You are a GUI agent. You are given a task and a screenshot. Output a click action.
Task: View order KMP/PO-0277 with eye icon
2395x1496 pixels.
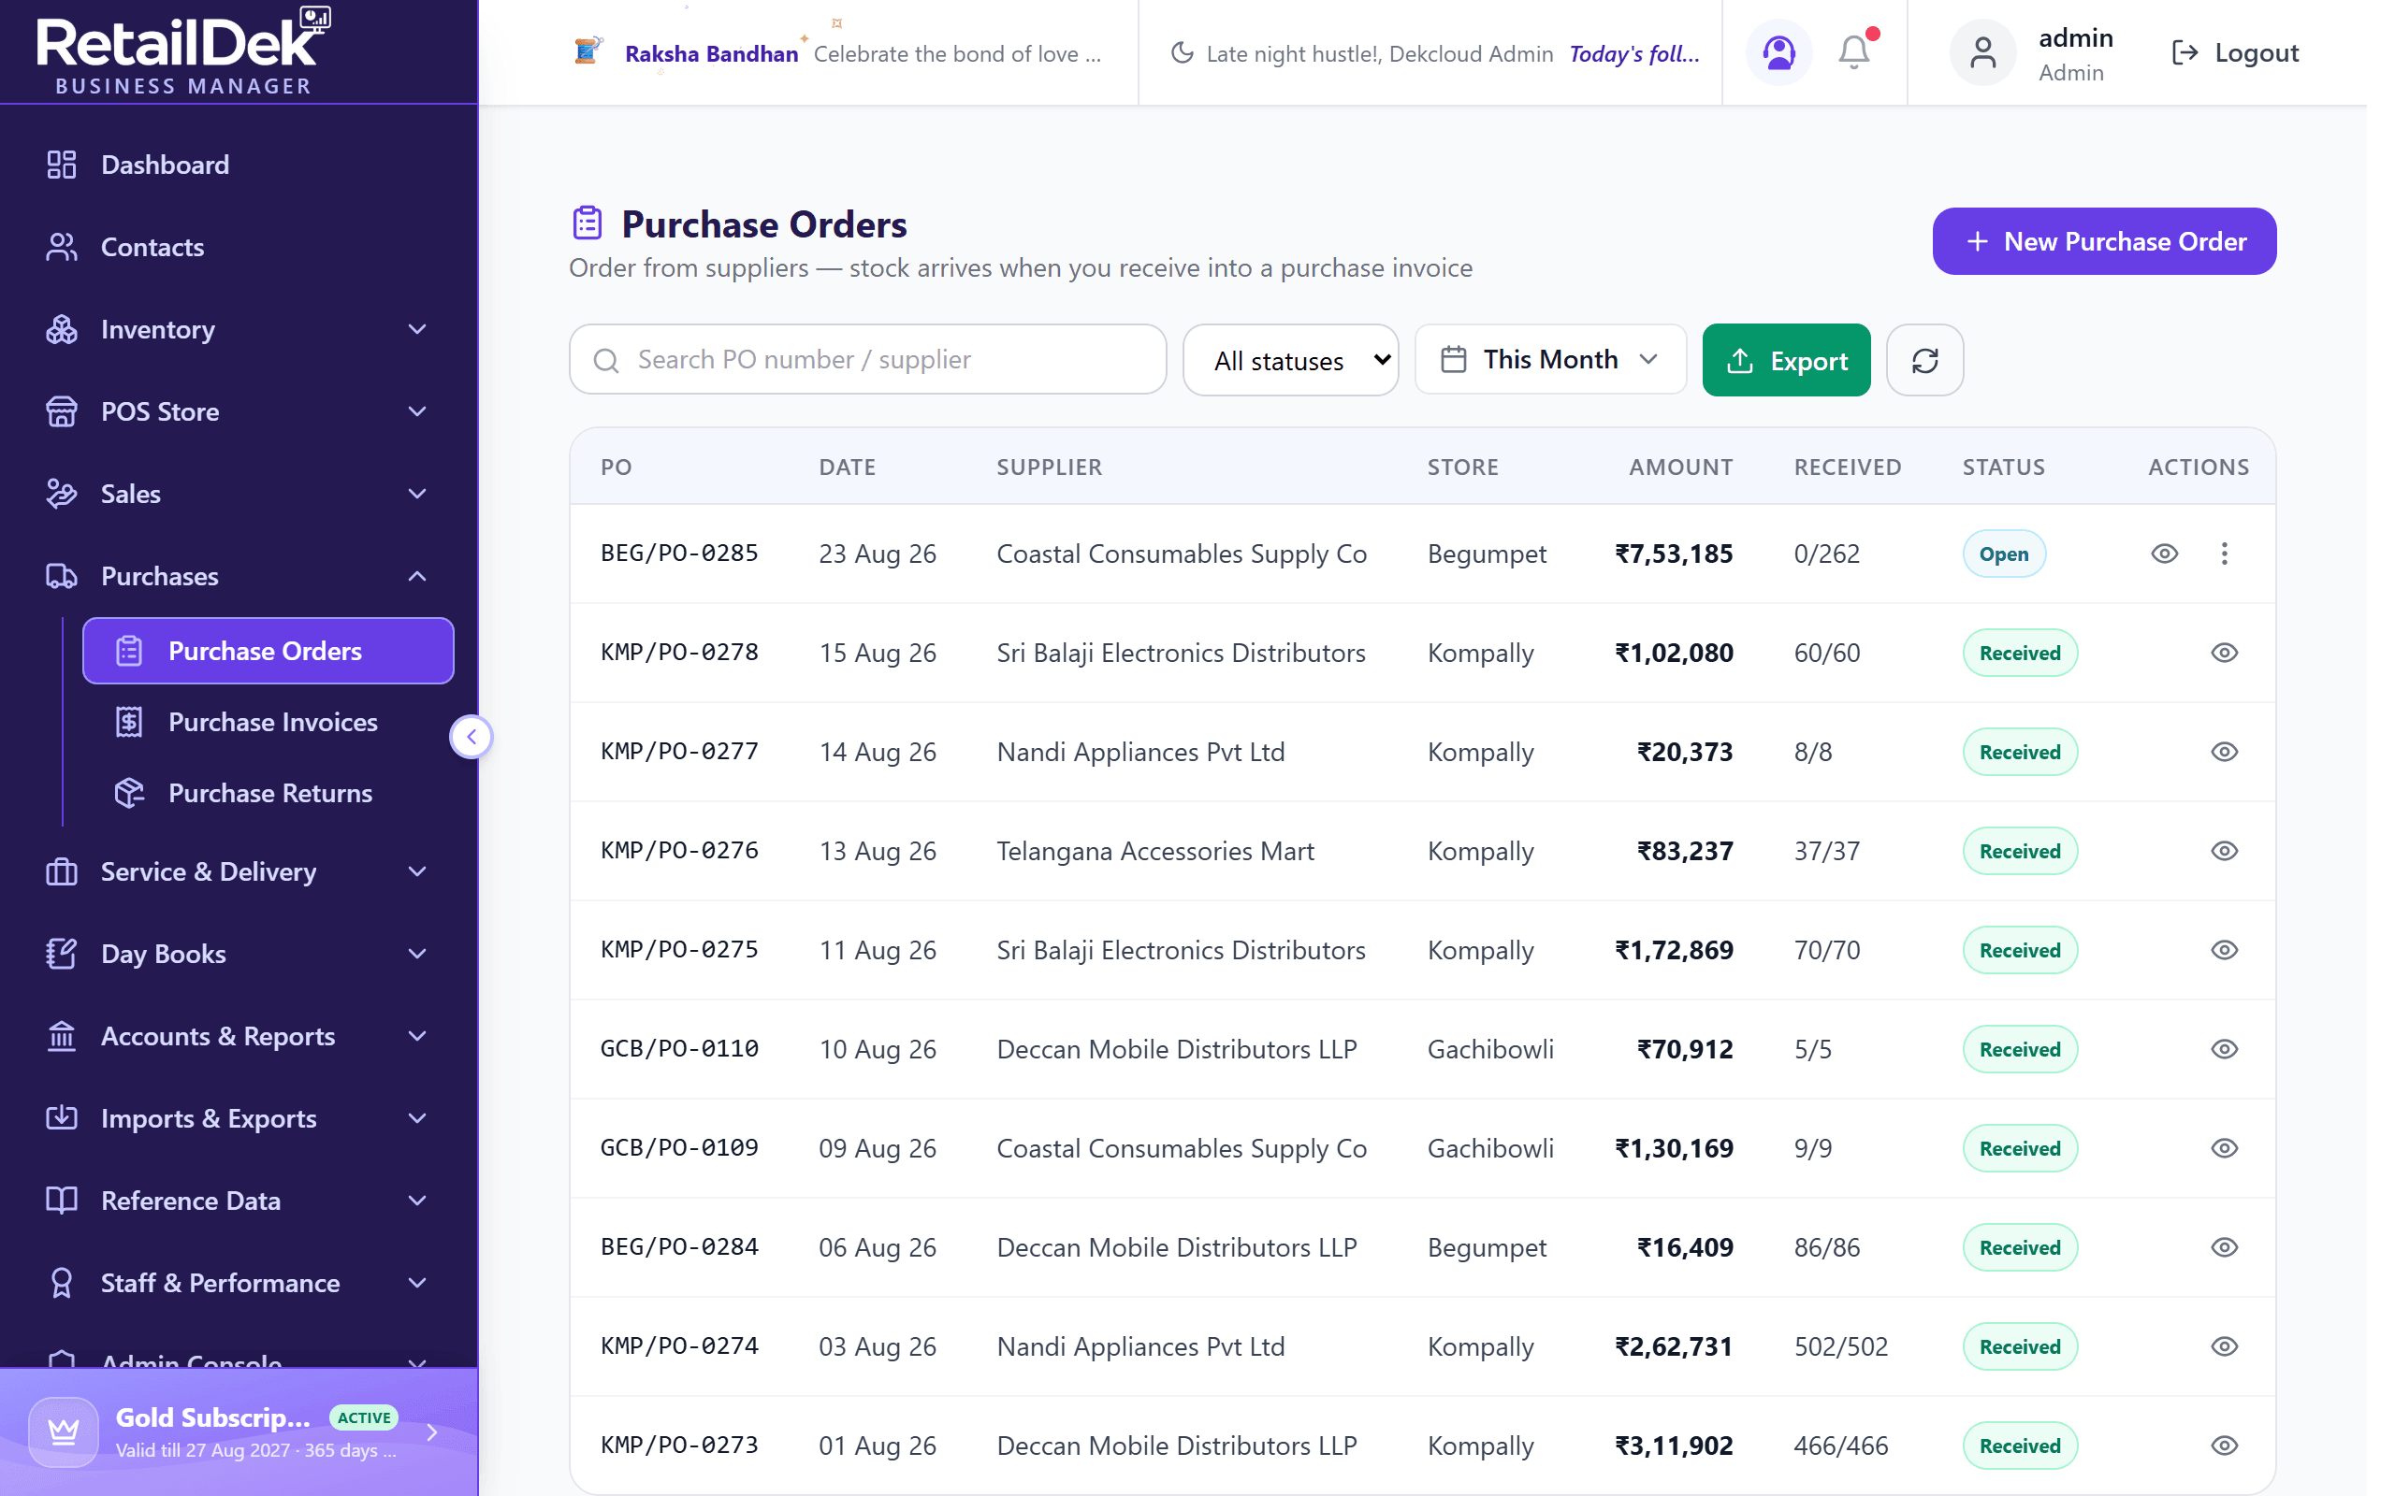[2224, 752]
